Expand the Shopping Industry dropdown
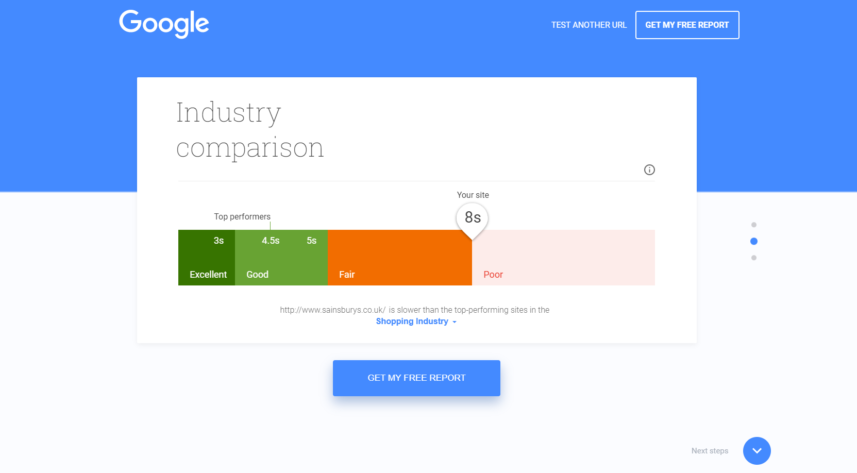Screen dimensions: 857x473 (x=412, y=321)
